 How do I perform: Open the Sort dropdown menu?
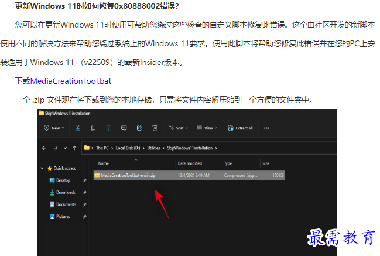[x=178, y=128]
